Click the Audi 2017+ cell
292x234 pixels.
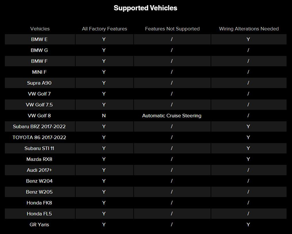click(39, 170)
